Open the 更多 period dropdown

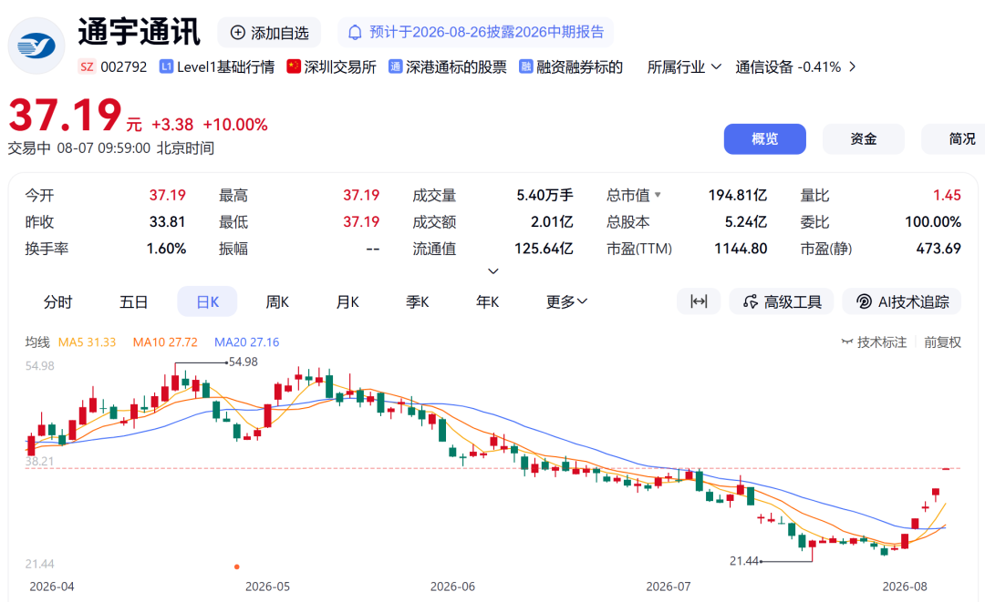pyautogui.click(x=566, y=302)
